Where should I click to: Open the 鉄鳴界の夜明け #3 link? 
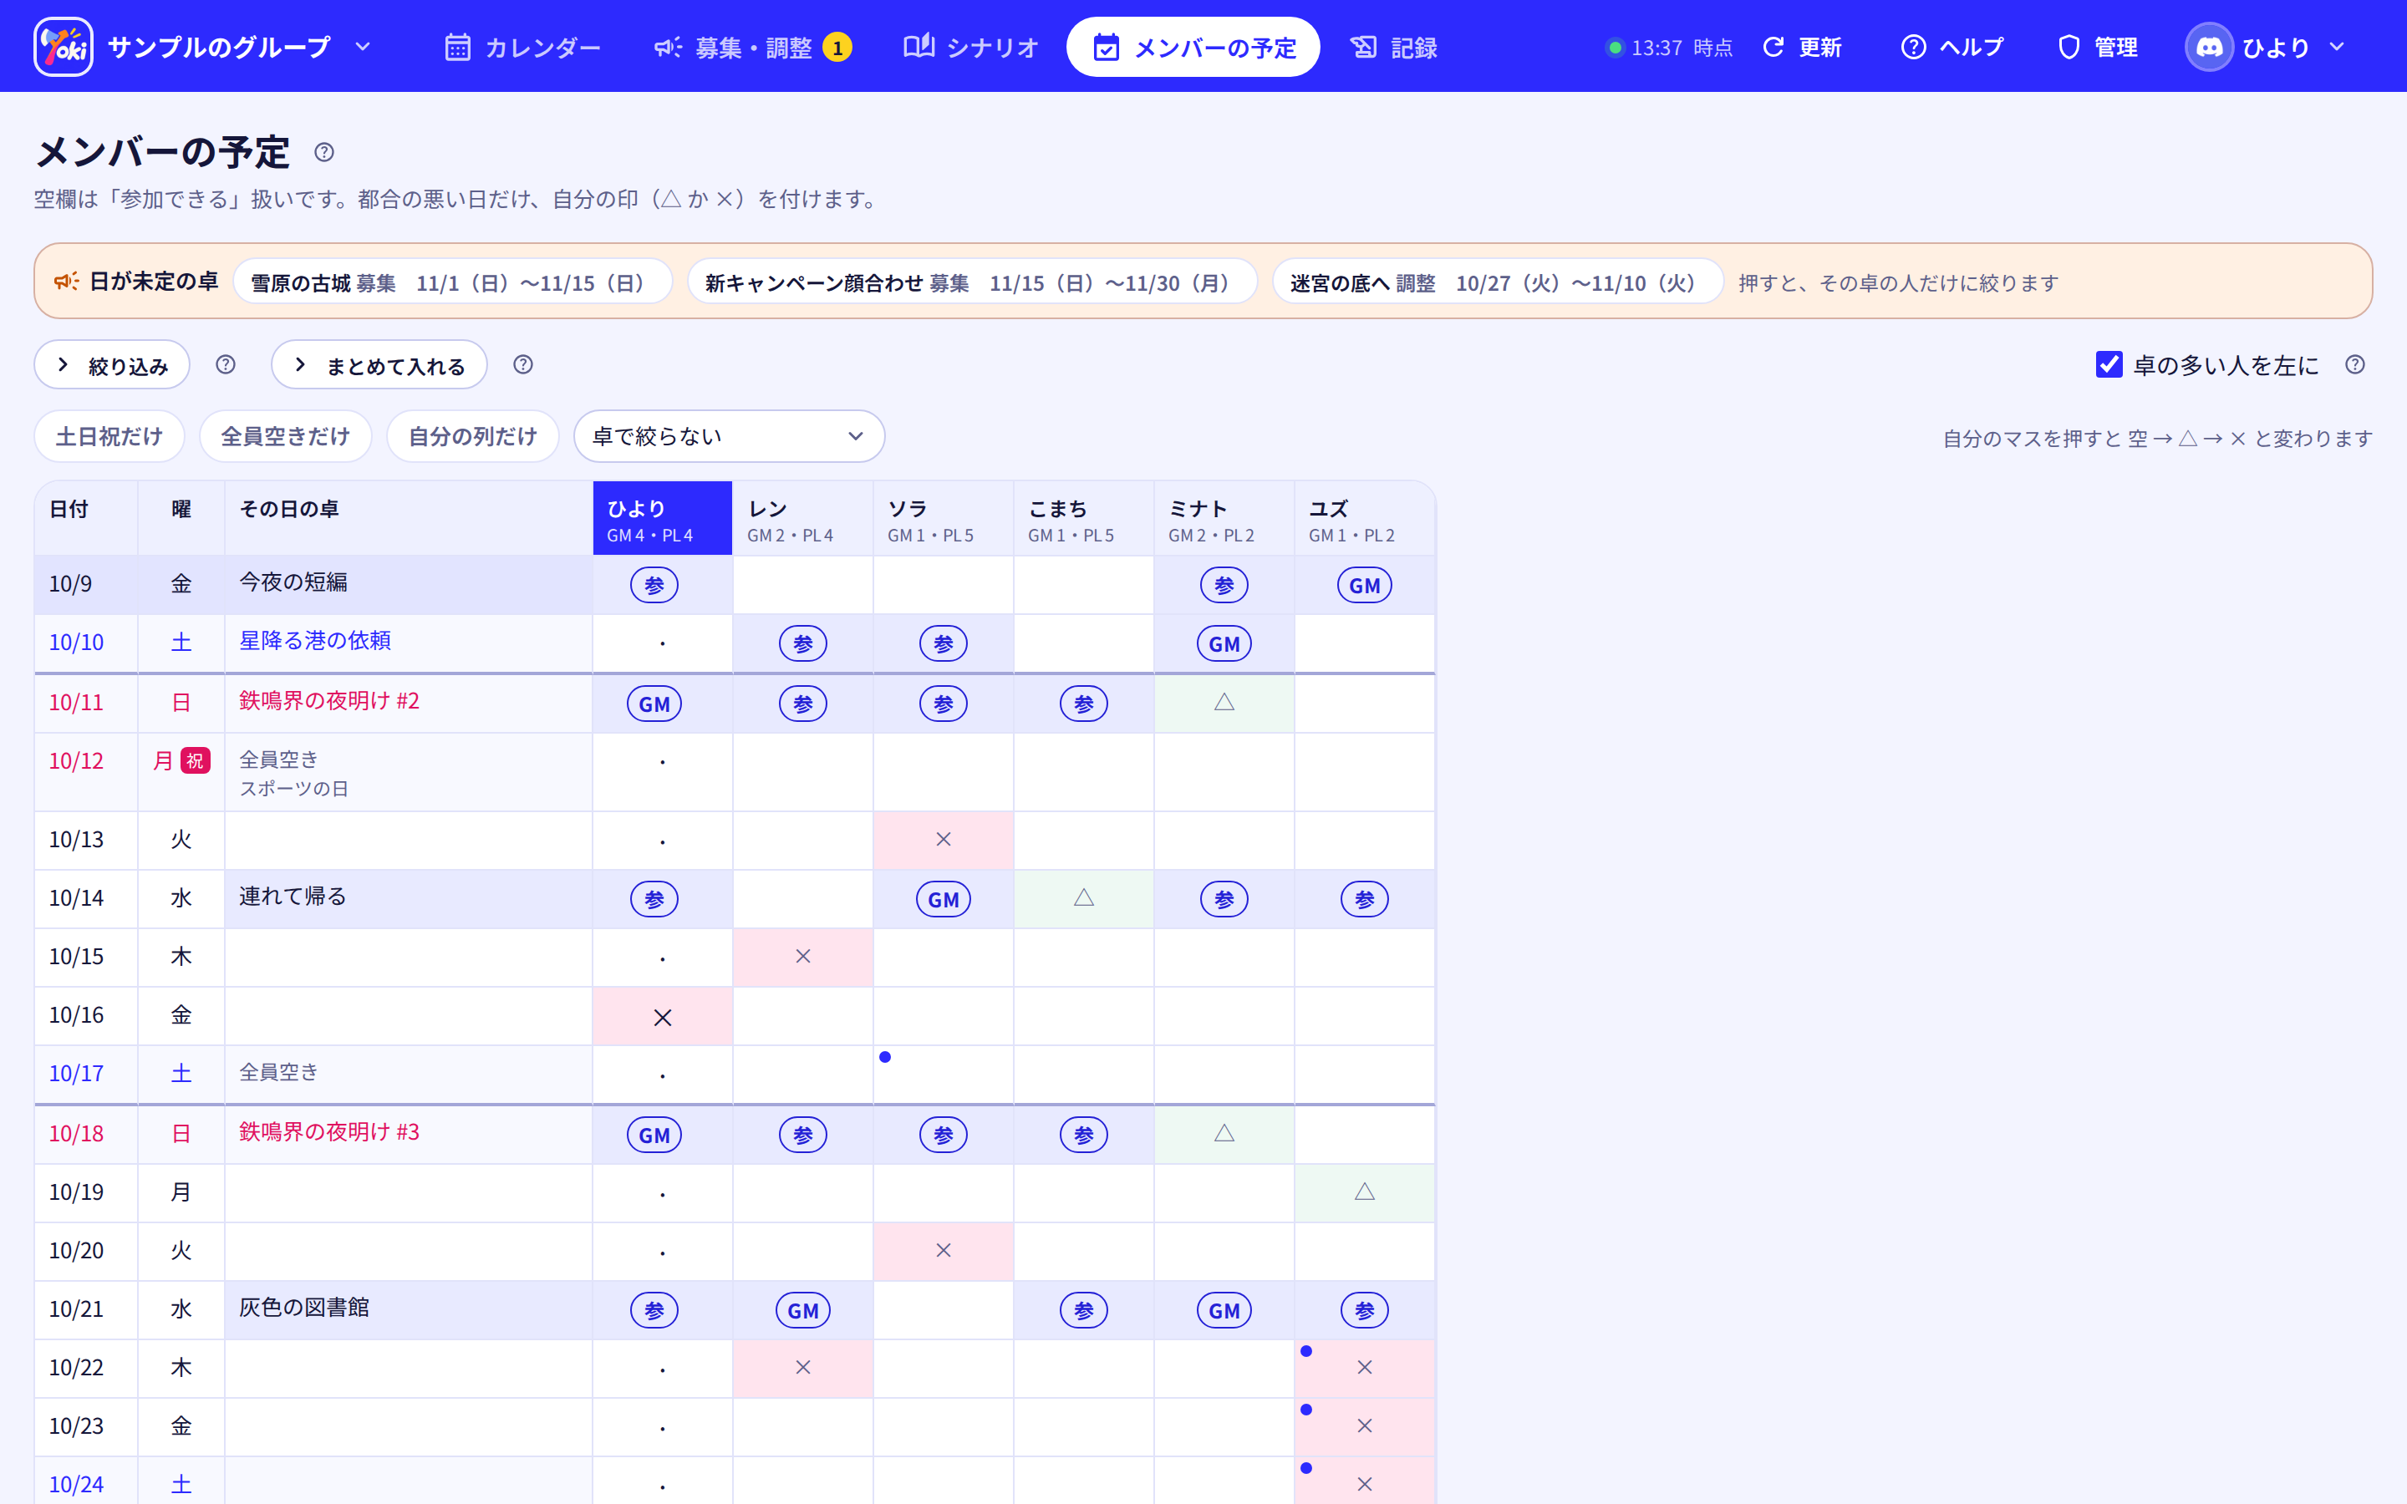coord(329,1131)
